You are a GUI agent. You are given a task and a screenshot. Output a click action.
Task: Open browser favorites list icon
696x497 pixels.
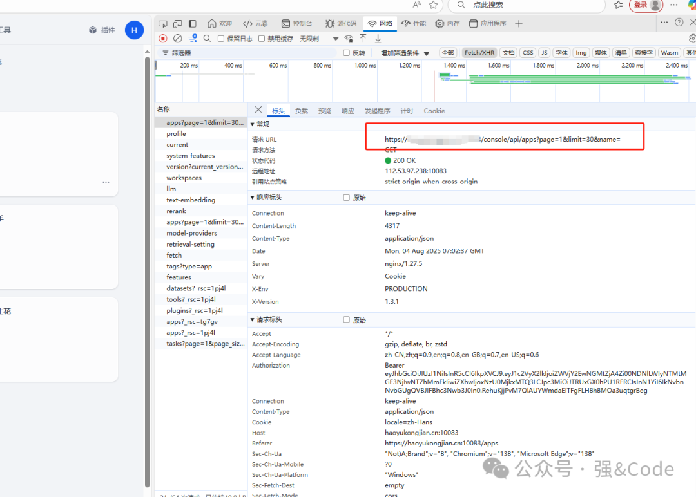618,5
